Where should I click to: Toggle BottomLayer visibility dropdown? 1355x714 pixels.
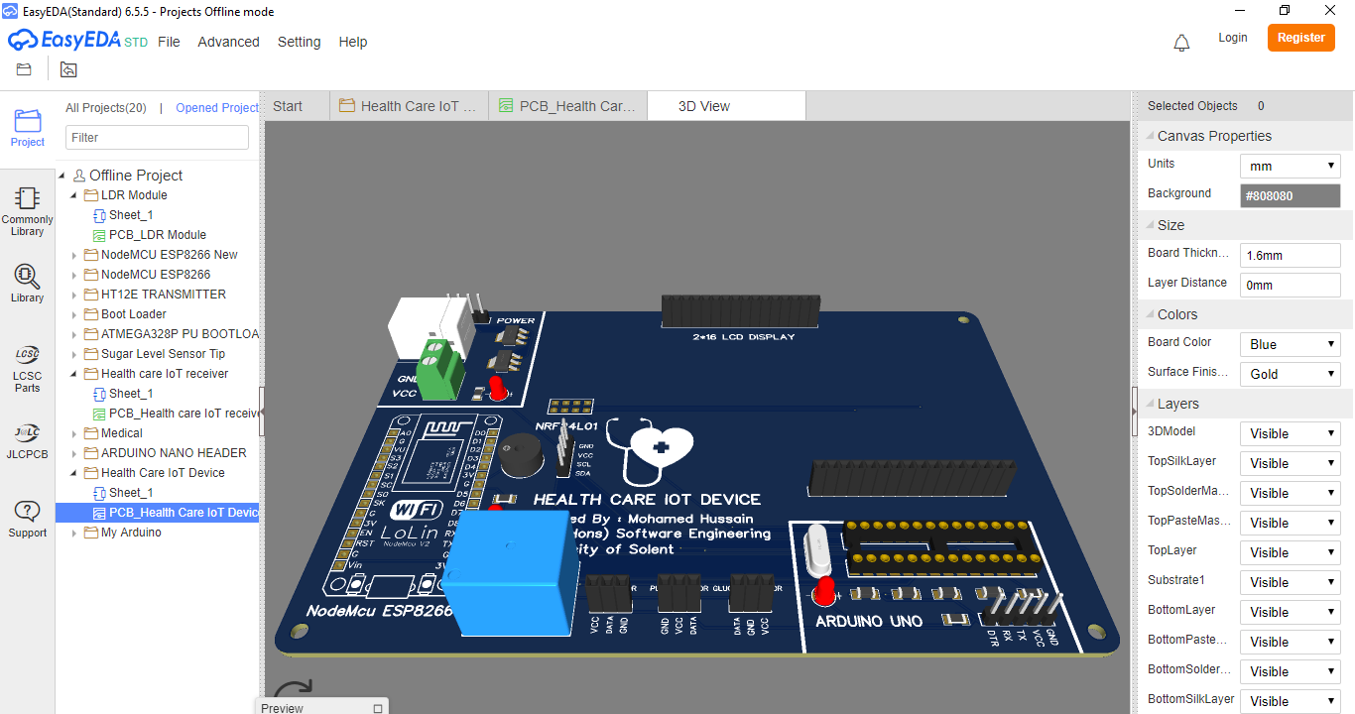click(1290, 612)
